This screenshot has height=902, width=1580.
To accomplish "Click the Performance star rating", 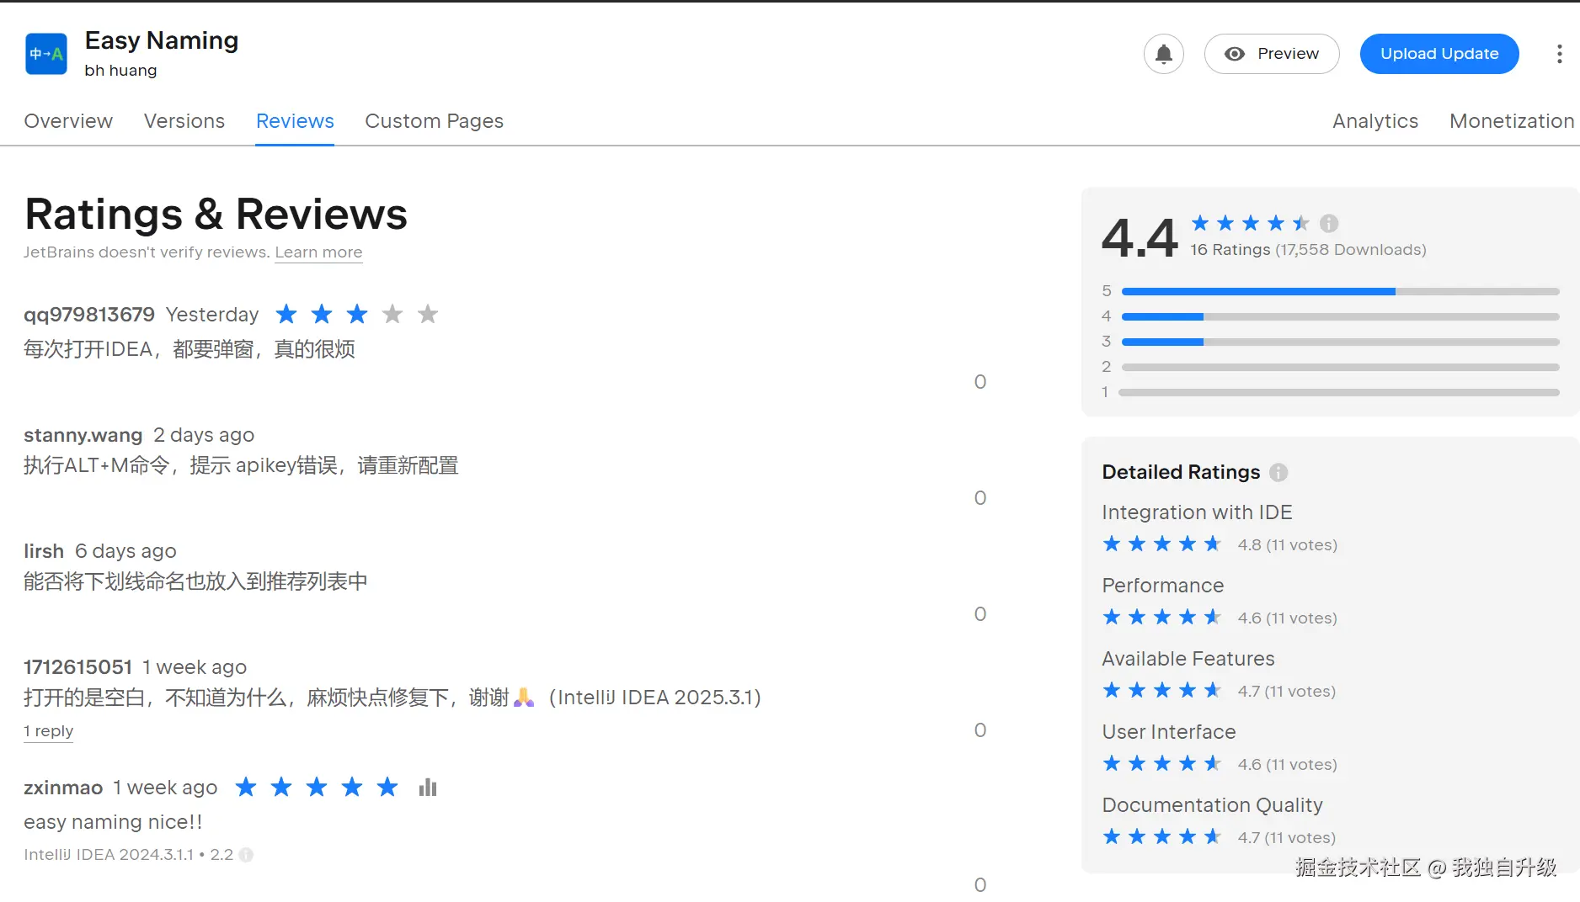I will (x=1162, y=618).
